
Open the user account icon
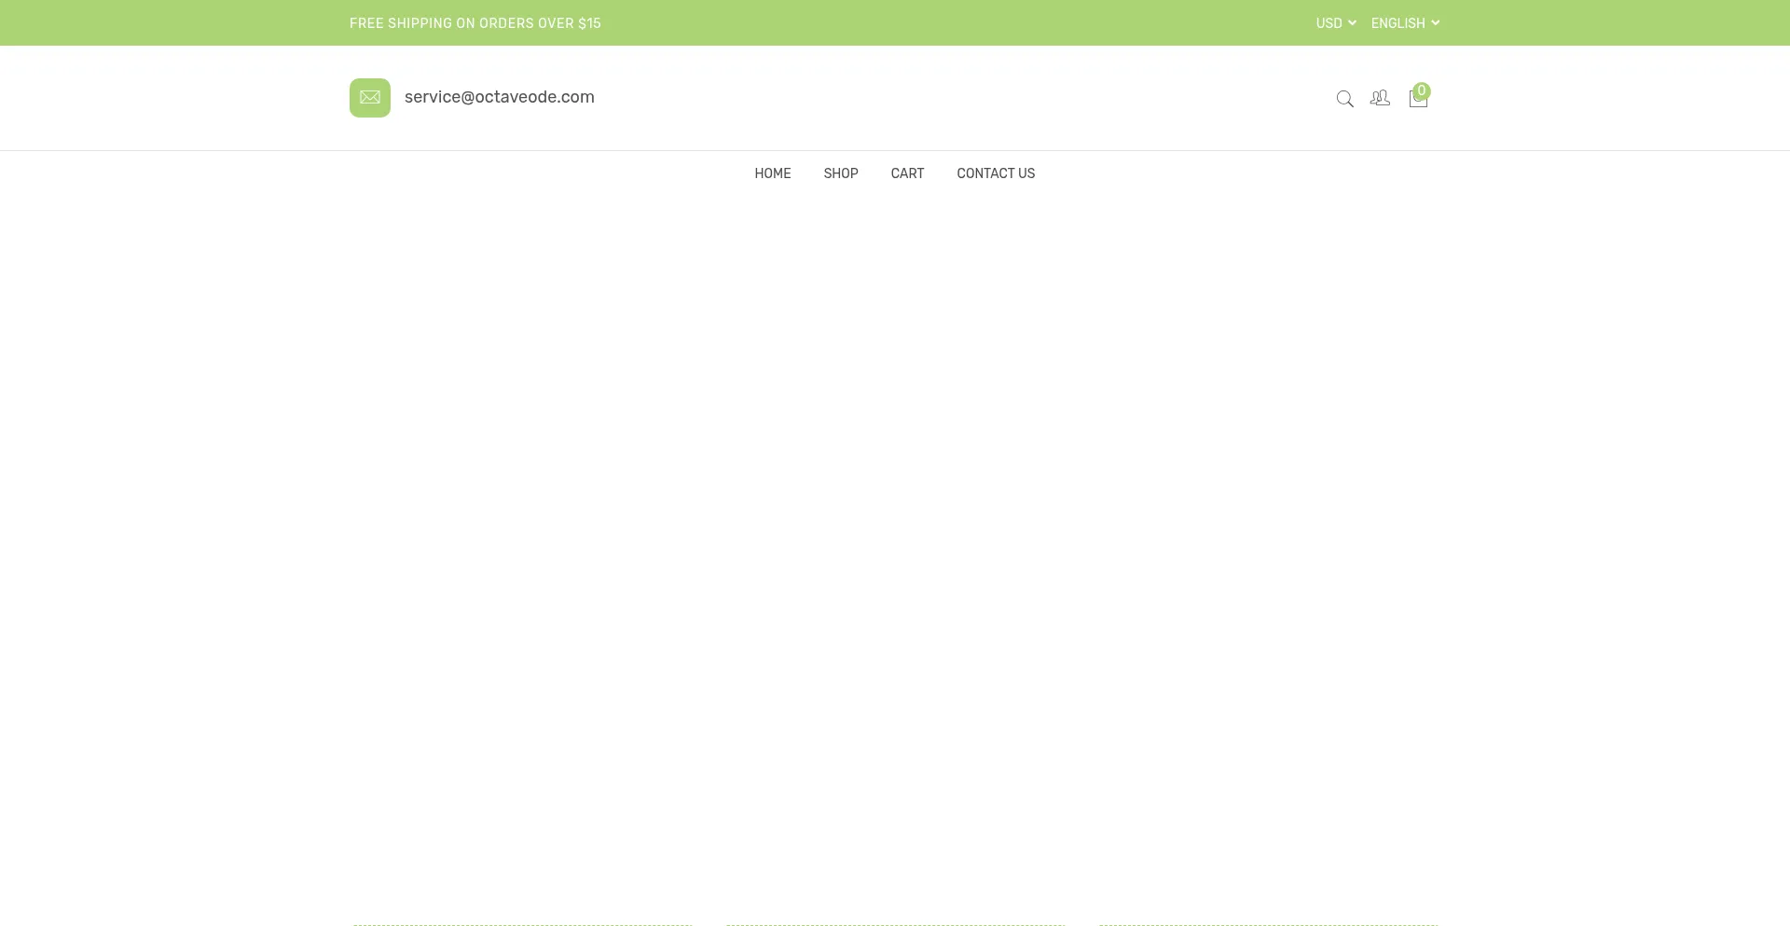tap(1380, 98)
